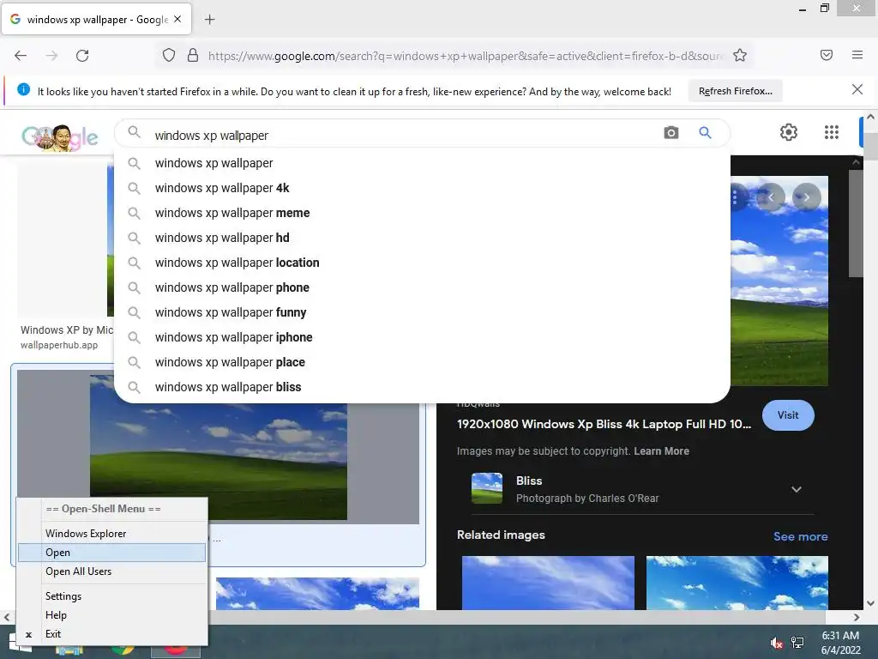The height and width of the screenshot is (659, 878).
Task: Expand the Bliss photograph details chevron
Action: (x=796, y=489)
